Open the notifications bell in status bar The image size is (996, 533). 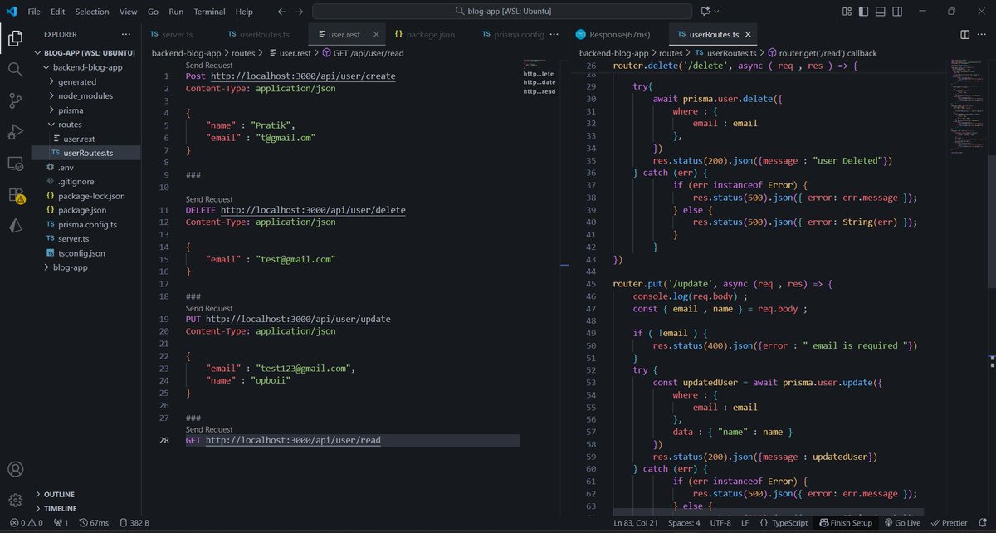pos(984,523)
